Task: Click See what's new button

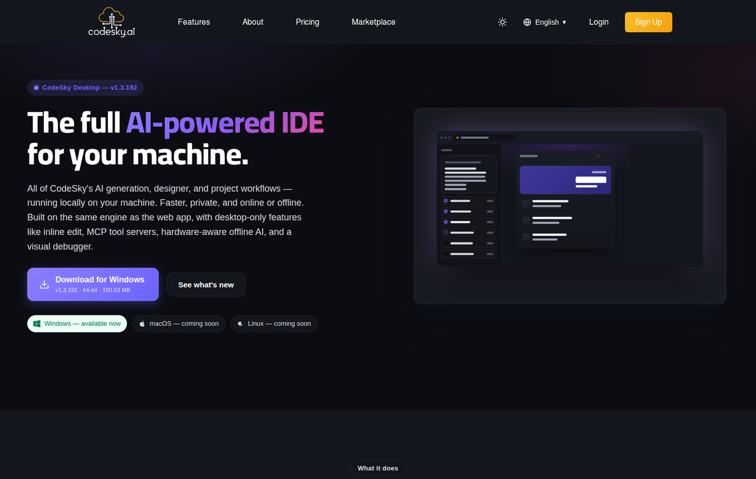Action: [x=206, y=285]
